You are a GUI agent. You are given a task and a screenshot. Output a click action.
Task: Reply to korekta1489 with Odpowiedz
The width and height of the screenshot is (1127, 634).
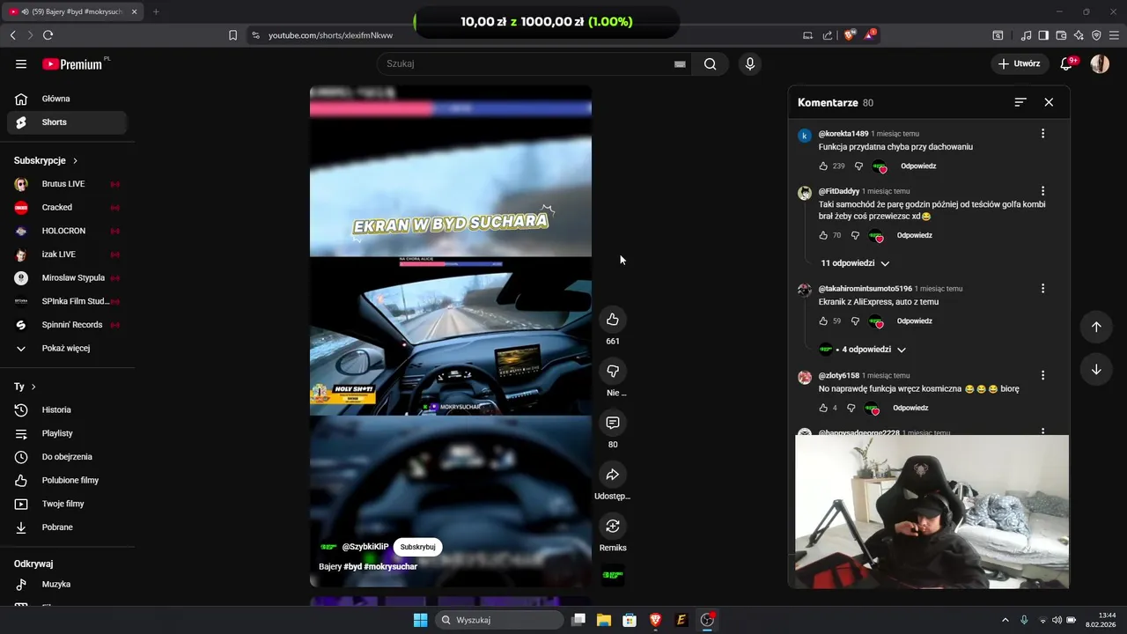918,166
